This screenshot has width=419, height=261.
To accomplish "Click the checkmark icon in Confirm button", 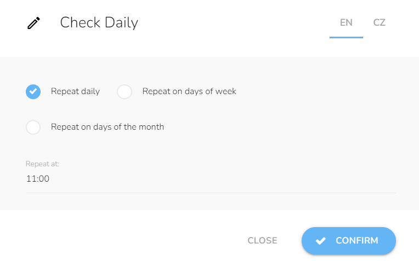I will pos(321,241).
